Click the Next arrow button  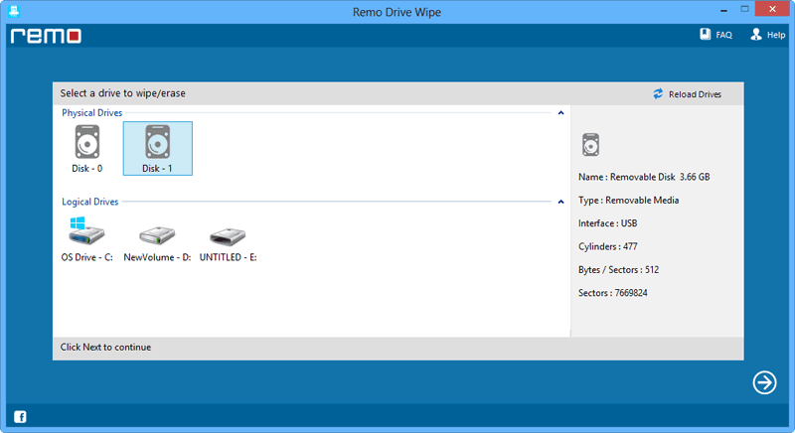point(764,382)
